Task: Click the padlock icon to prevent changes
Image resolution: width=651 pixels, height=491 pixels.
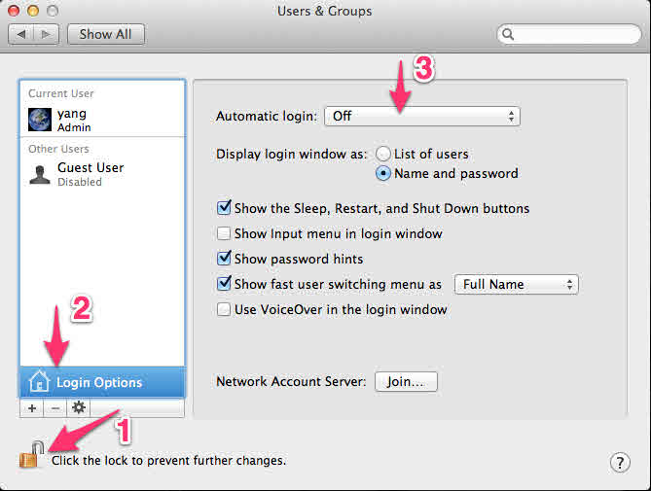Action: (31, 455)
